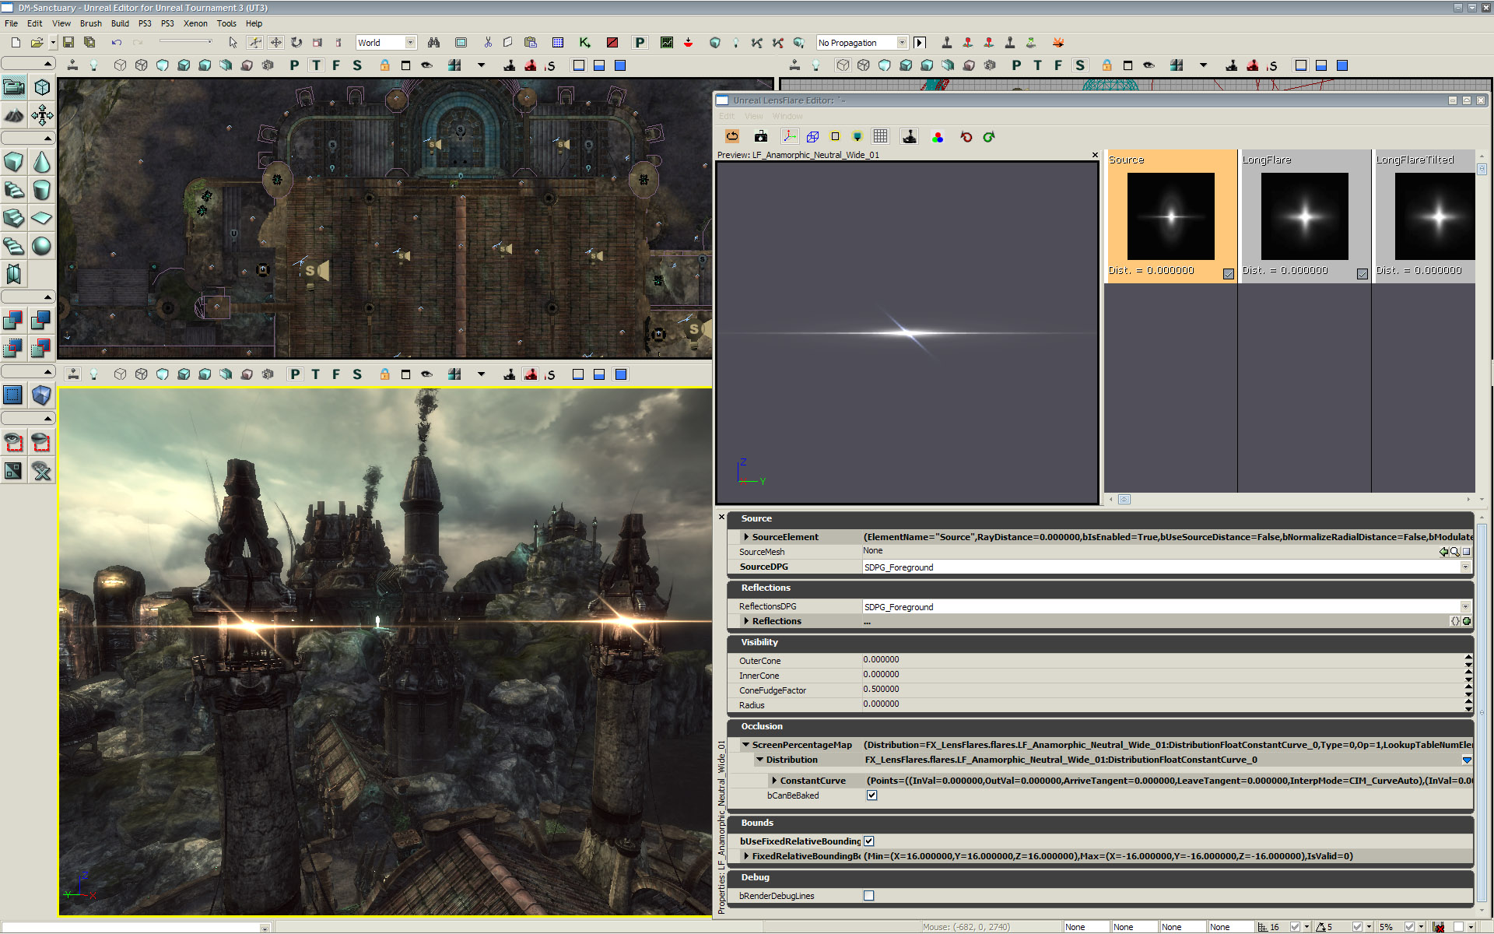Click the binoculars search actors icon

tap(433, 43)
